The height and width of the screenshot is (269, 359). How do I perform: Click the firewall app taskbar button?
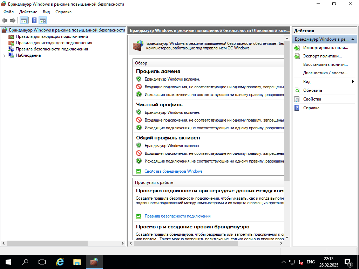[94, 262]
